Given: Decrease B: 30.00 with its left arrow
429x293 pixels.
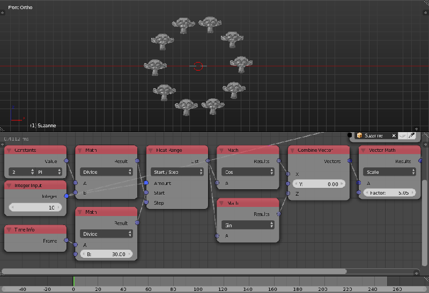Looking at the screenshot, I should point(84,254).
